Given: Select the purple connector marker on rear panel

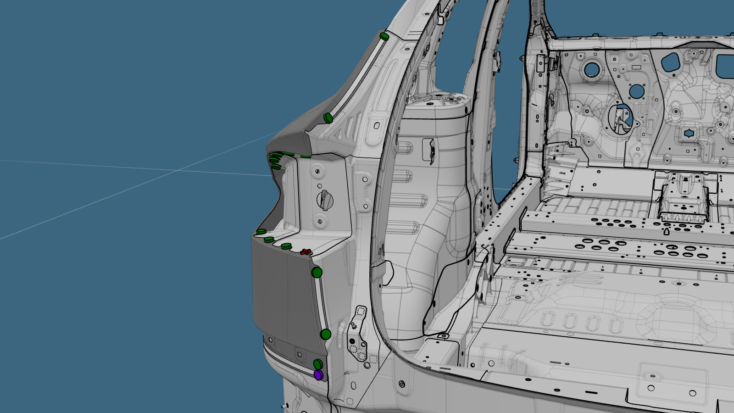Looking at the screenshot, I should [x=318, y=375].
